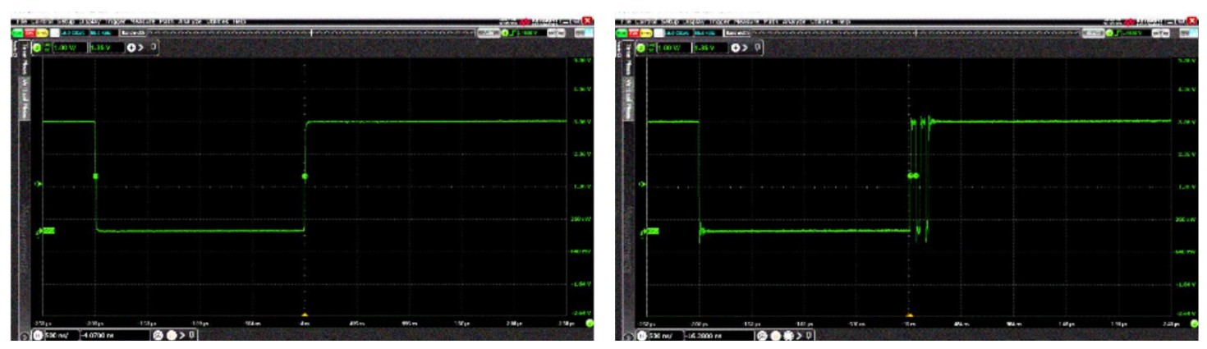This screenshot has width=1207, height=349.
Task: Toggle channel 1 on/off in right scope
Action: [x=642, y=48]
